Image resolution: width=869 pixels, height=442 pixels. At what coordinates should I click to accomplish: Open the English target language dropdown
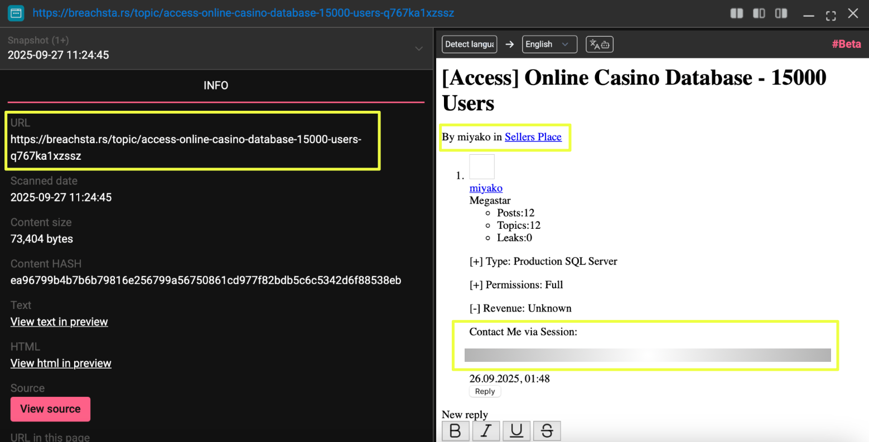(x=549, y=45)
